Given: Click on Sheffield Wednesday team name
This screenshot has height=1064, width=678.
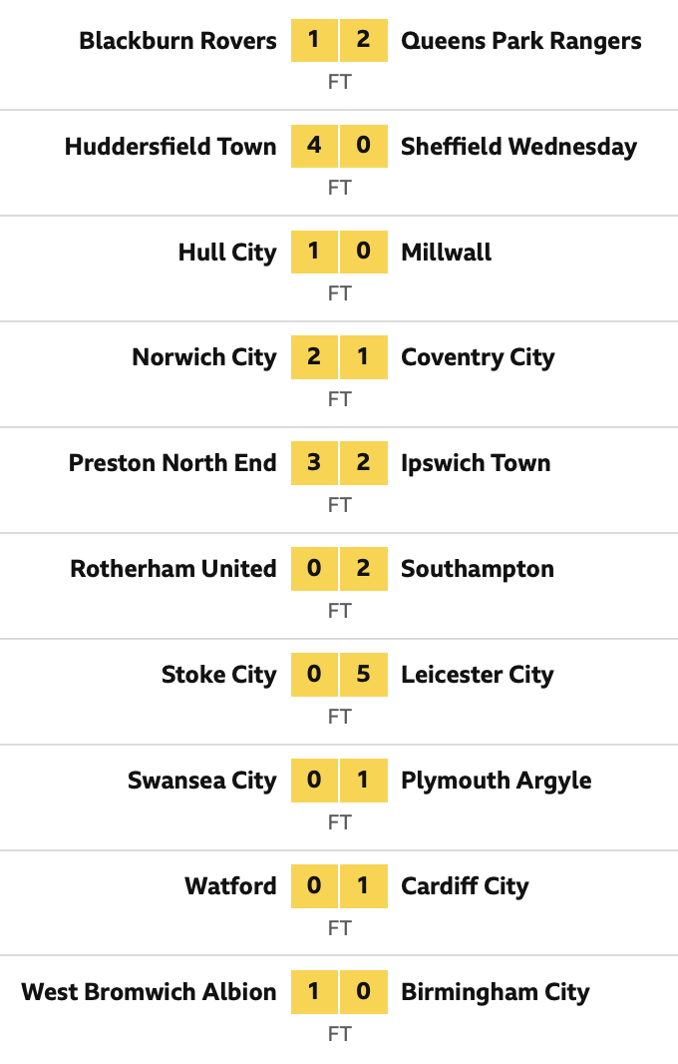Looking at the screenshot, I should (x=518, y=147).
